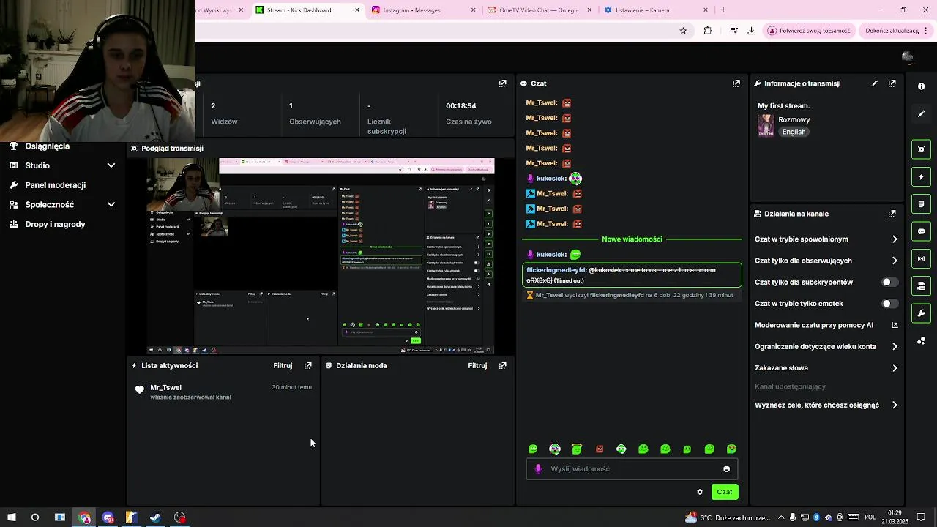Toggle Czat w trybie tylko emotek switch
Viewport: 937px width, 527px height.
click(x=889, y=303)
